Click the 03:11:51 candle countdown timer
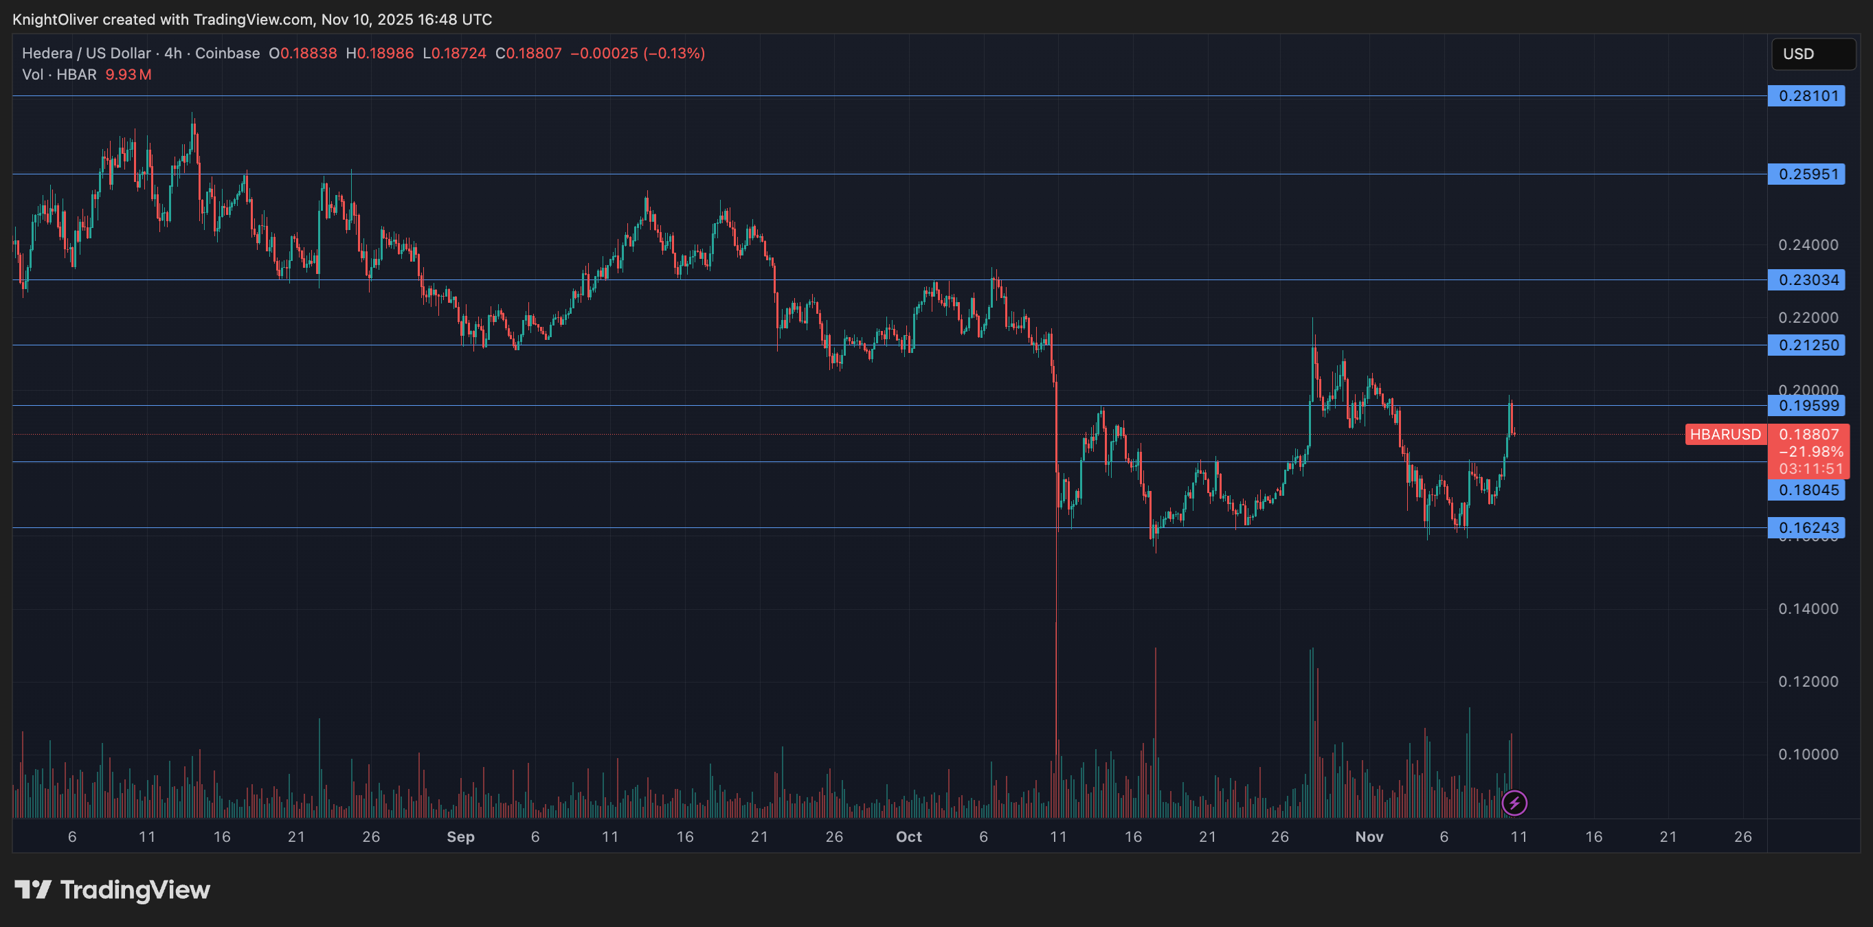This screenshot has width=1873, height=927. 1808,469
